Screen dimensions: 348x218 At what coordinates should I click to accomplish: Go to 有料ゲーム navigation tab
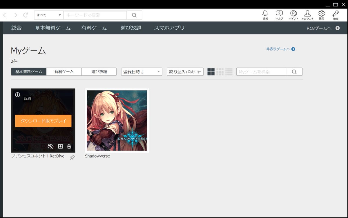[x=94, y=28]
